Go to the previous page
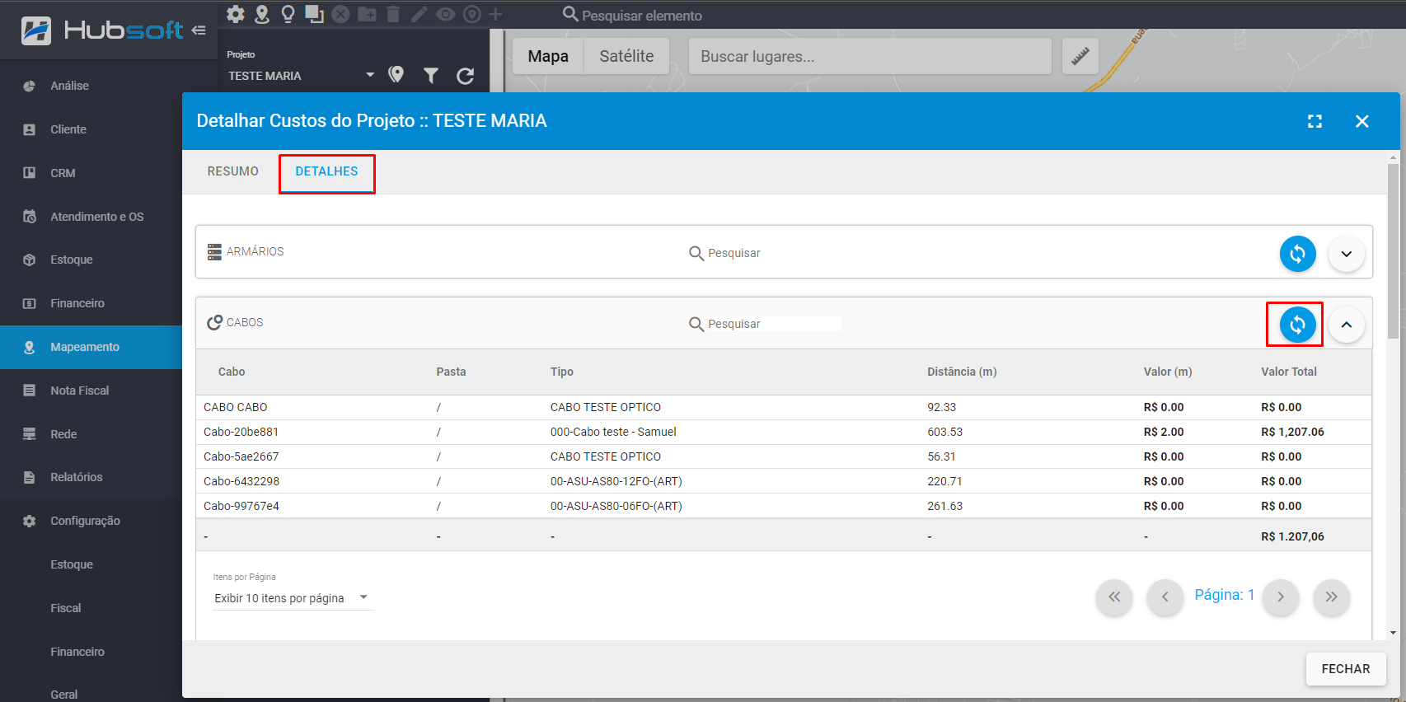The image size is (1406, 702). tap(1165, 597)
